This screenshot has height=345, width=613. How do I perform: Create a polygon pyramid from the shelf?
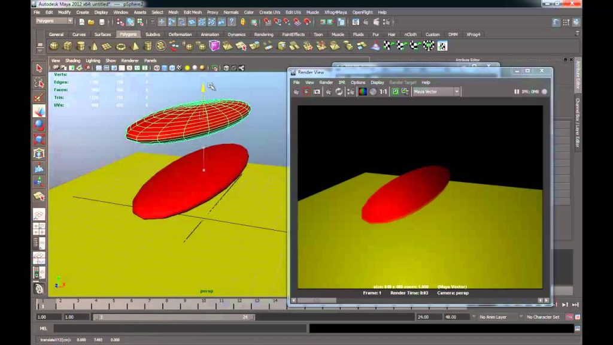pyautogui.click(x=134, y=46)
